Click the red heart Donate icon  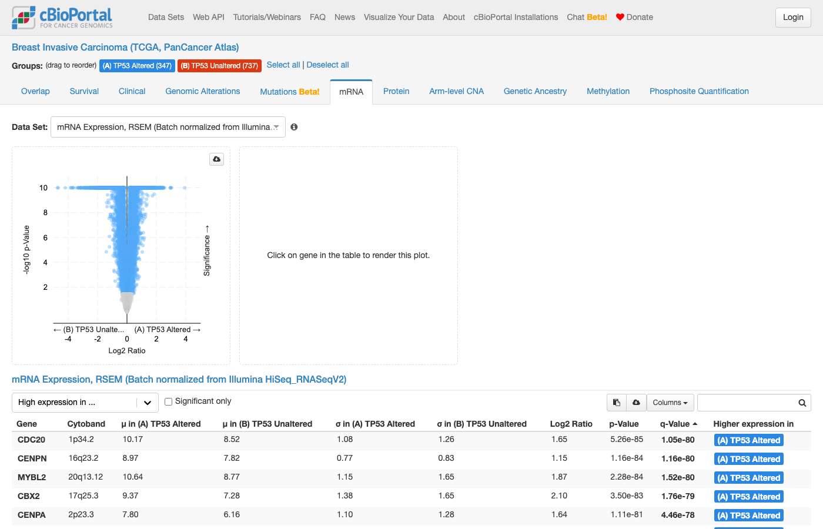620,17
